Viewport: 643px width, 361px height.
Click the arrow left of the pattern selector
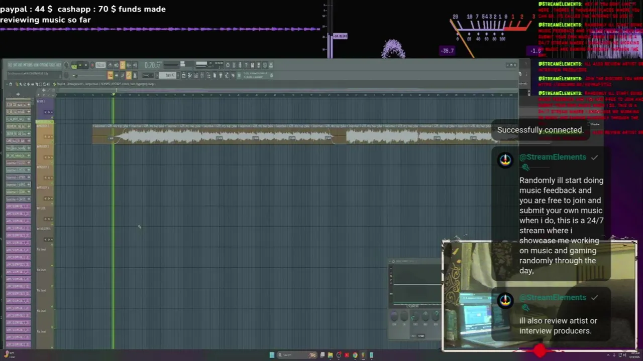click(x=157, y=75)
